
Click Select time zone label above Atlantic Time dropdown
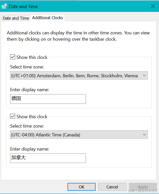27,126
